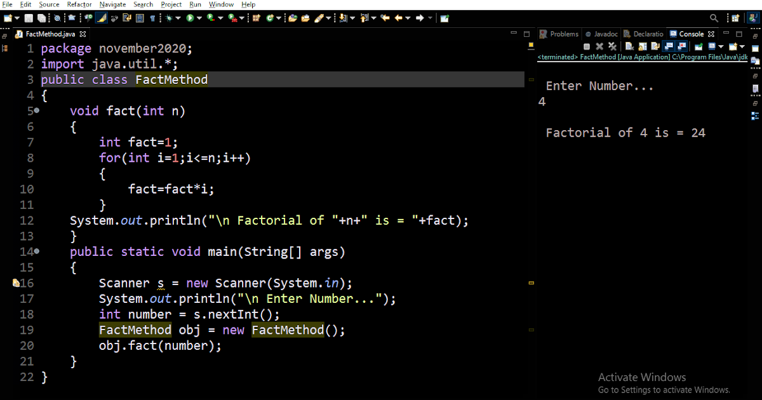Image resolution: width=762 pixels, height=400 pixels.
Task: Click the Search icon in the toolbar
Action: 714,18
